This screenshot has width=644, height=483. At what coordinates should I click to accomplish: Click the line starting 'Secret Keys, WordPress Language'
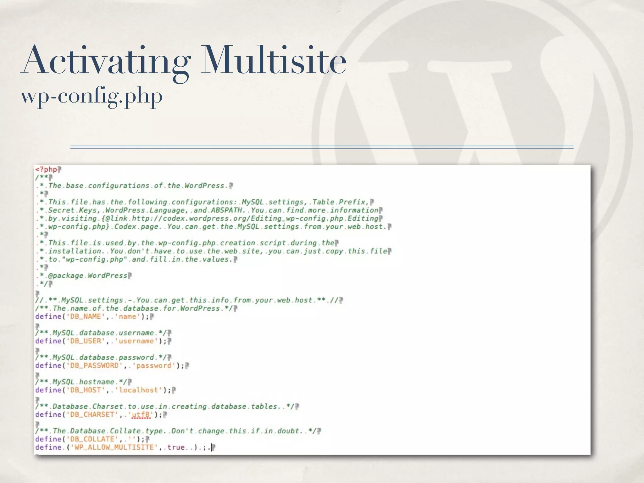[x=209, y=210]
